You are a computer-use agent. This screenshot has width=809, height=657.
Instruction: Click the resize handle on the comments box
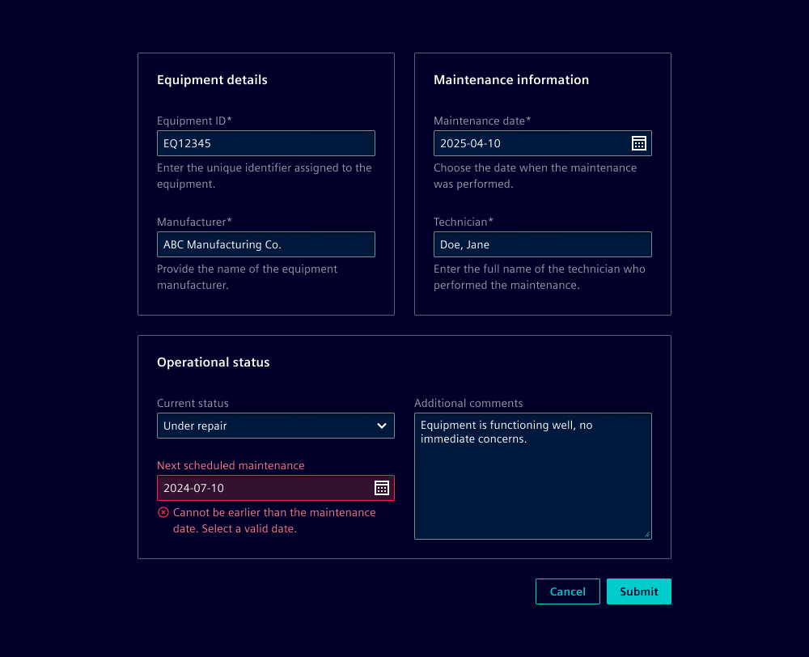pyautogui.click(x=646, y=533)
